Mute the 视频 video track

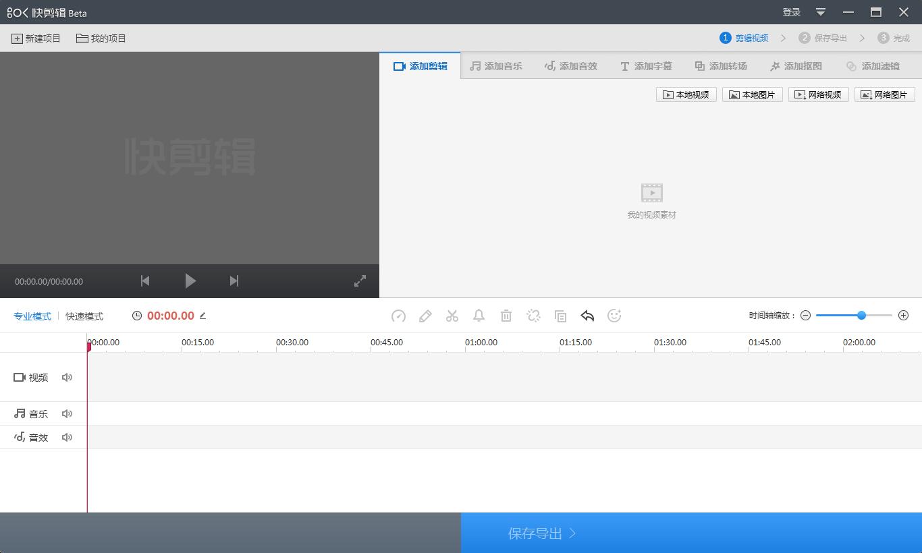tap(67, 377)
